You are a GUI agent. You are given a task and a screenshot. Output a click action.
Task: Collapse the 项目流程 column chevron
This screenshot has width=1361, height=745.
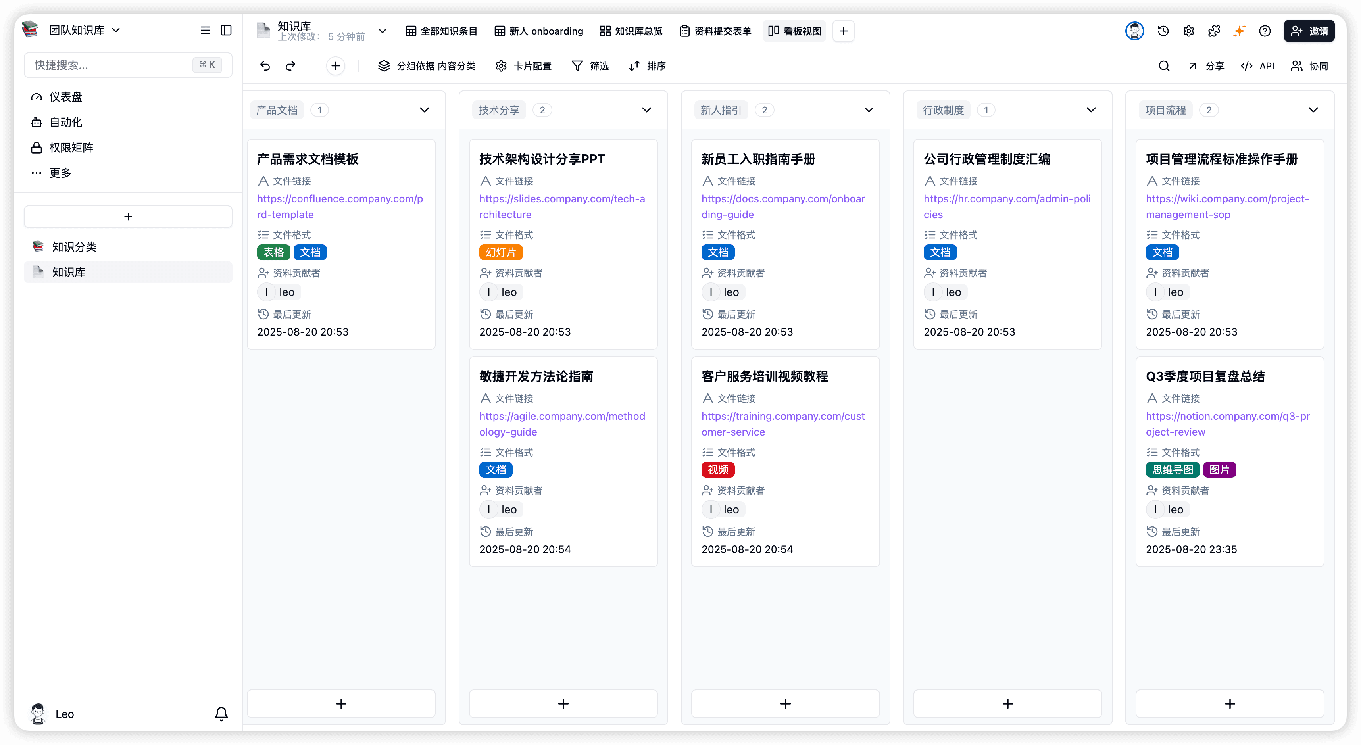point(1313,110)
